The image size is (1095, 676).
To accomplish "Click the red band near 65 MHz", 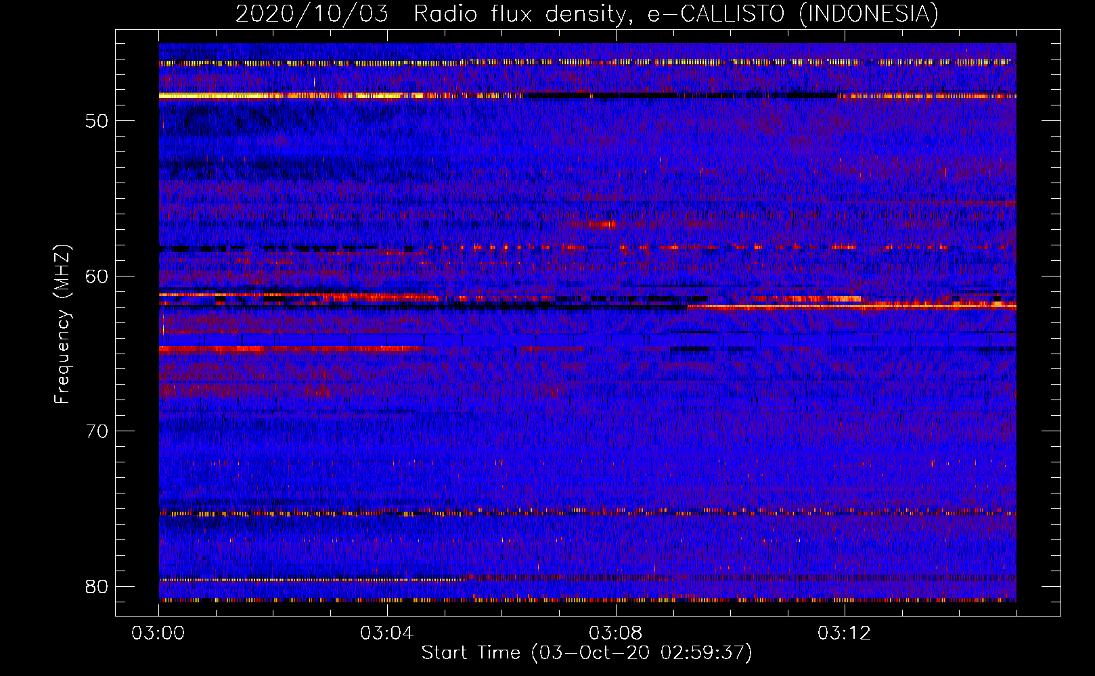I will coord(291,349).
